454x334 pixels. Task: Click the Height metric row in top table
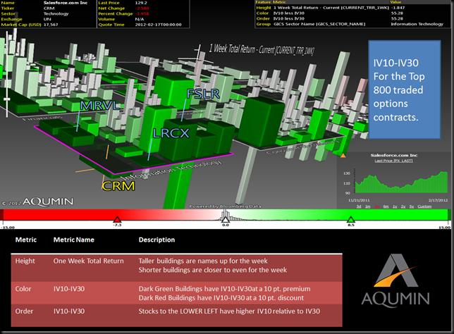click(352, 8)
